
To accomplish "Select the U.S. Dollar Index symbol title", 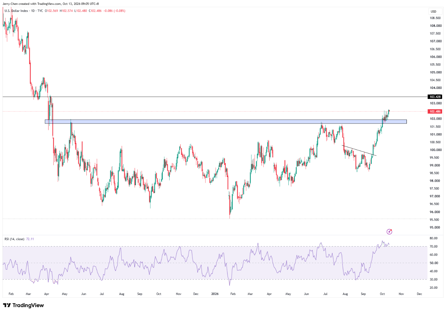I will (16, 11).
